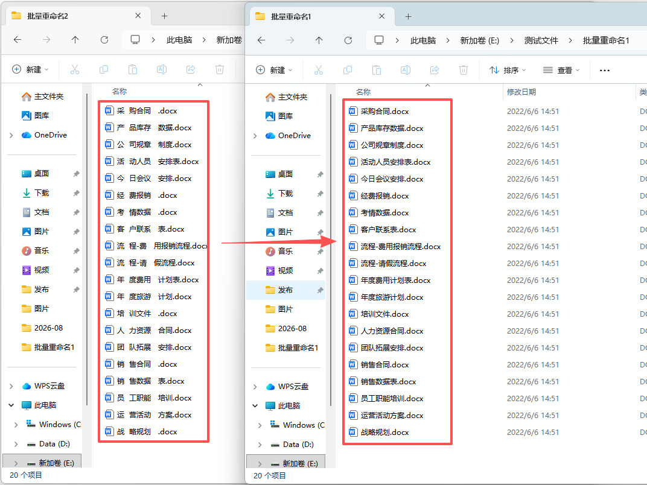Add new tab in 批量重命名1 window
647x485 pixels.
pos(408,16)
